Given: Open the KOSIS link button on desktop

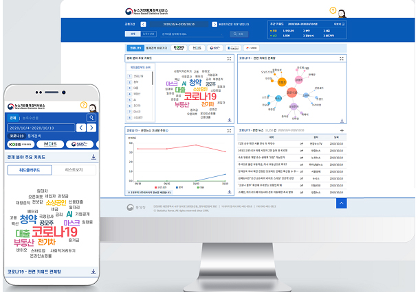Looking at the screenshot, I should tap(179, 48).
